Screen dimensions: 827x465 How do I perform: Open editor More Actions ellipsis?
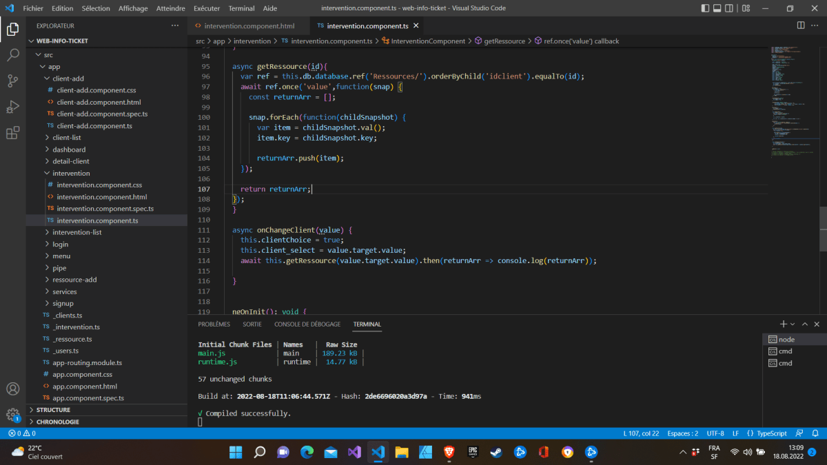pyautogui.click(x=816, y=25)
